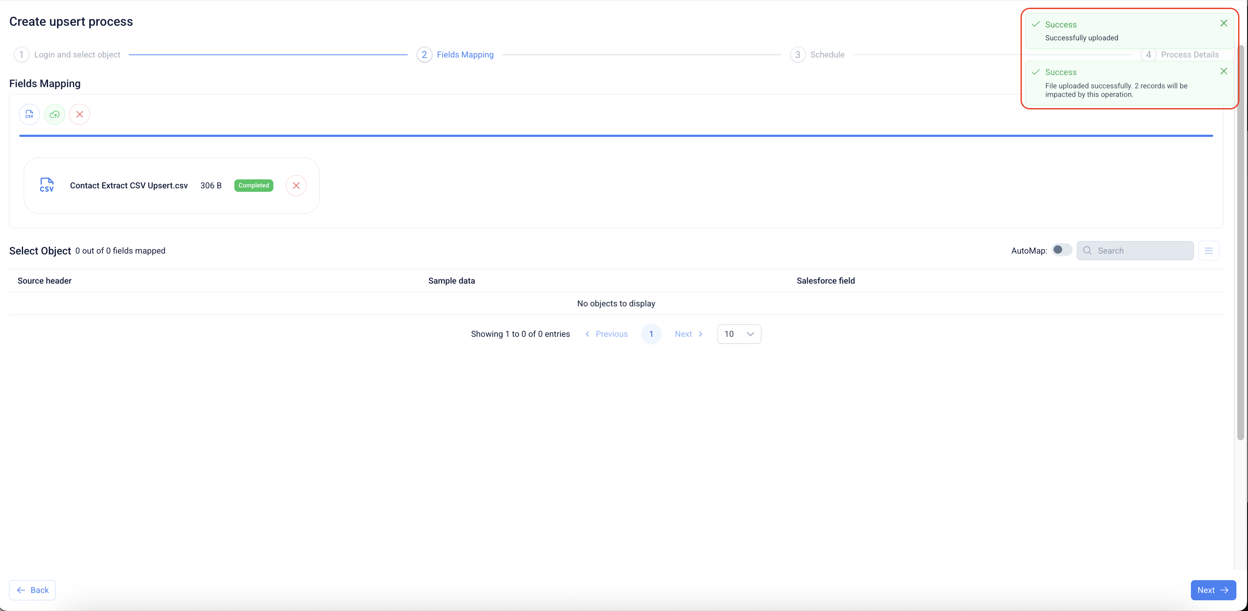The height and width of the screenshot is (611, 1248).
Task: Click the Back button
Action: click(x=33, y=590)
